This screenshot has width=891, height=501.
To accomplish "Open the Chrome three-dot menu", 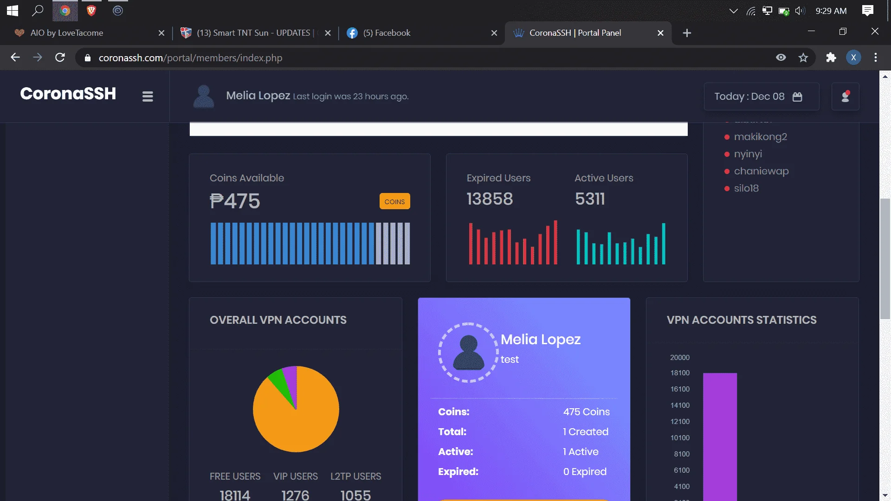I will click(876, 58).
